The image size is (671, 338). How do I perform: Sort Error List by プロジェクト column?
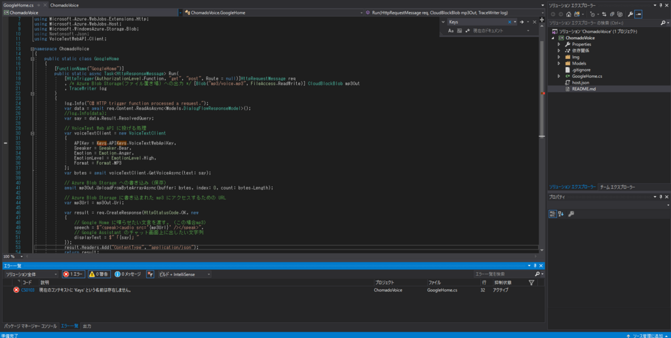384,282
